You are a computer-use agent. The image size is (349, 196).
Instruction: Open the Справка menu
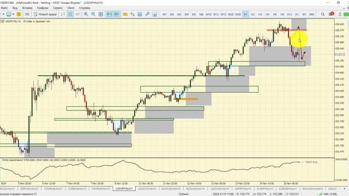tap(85, 8)
